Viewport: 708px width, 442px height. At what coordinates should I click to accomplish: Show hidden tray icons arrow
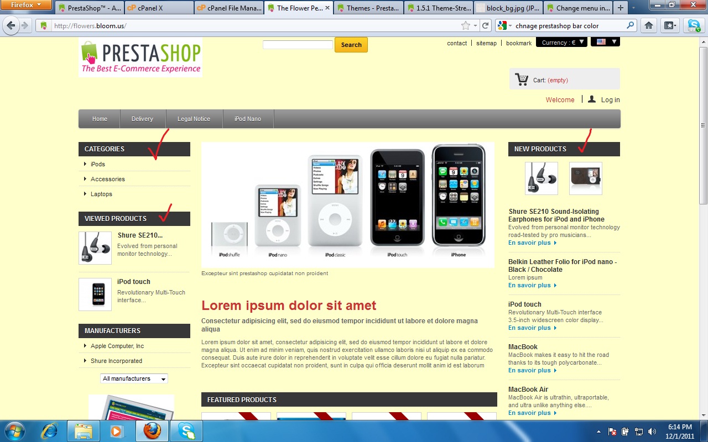click(x=599, y=431)
